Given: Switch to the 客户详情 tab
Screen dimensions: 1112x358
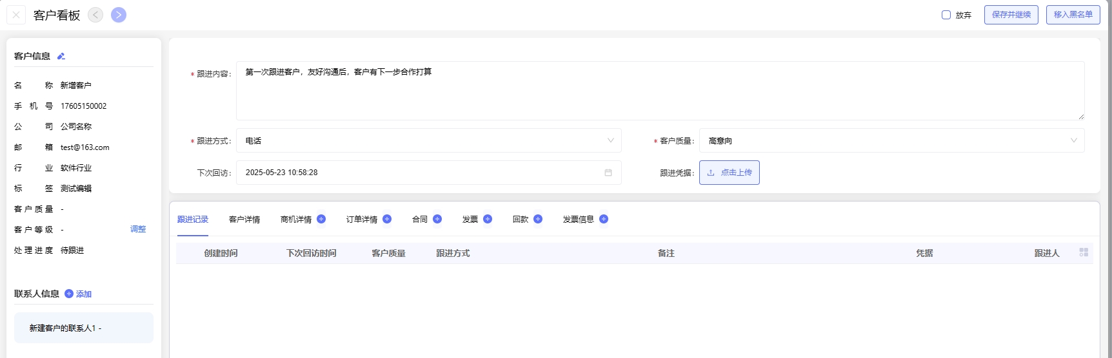Looking at the screenshot, I should 244,220.
